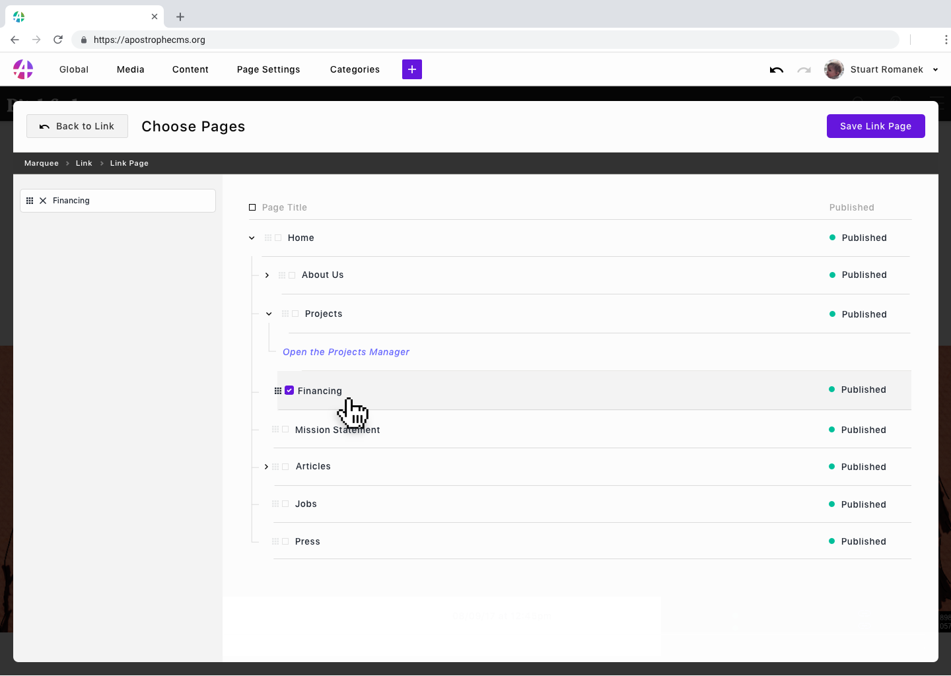Remove Financing chip using its X icon

tap(43, 200)
